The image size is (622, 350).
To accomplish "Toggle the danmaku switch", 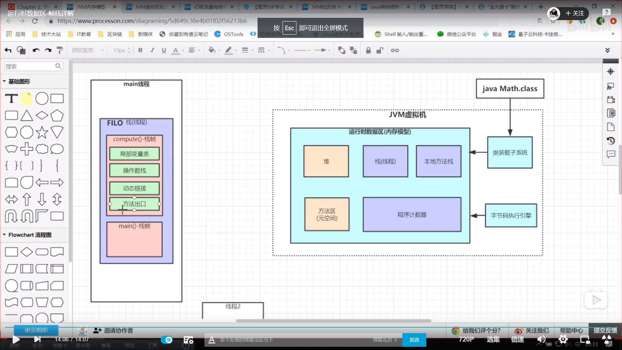I will (x=167, y=340).
